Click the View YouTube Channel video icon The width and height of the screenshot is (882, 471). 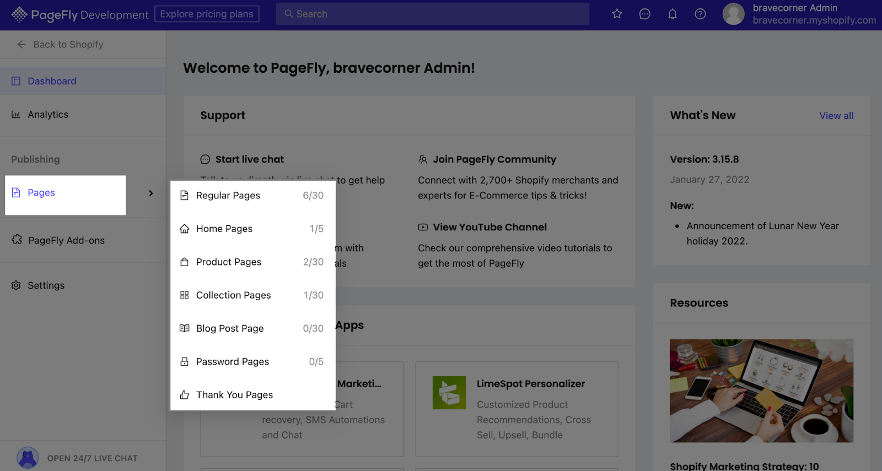point(423,227)
